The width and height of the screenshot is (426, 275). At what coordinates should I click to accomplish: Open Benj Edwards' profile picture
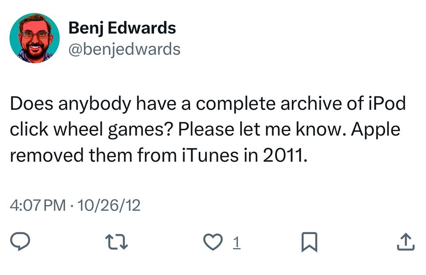34,38
